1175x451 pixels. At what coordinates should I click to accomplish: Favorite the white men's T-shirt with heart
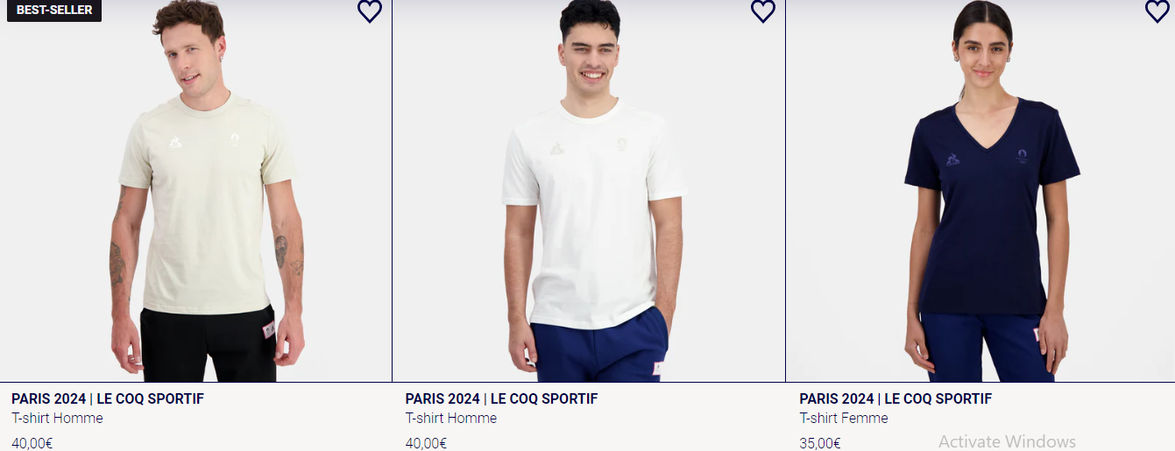763,11
